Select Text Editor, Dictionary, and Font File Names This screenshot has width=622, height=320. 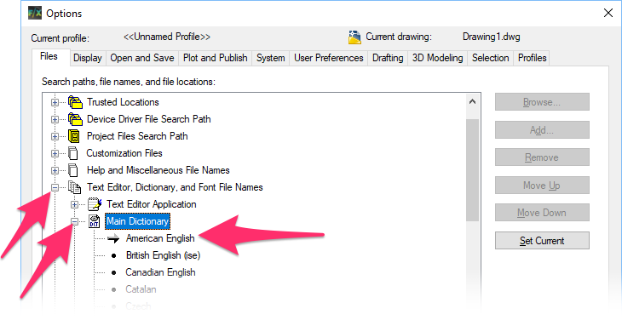pos(175,187)
